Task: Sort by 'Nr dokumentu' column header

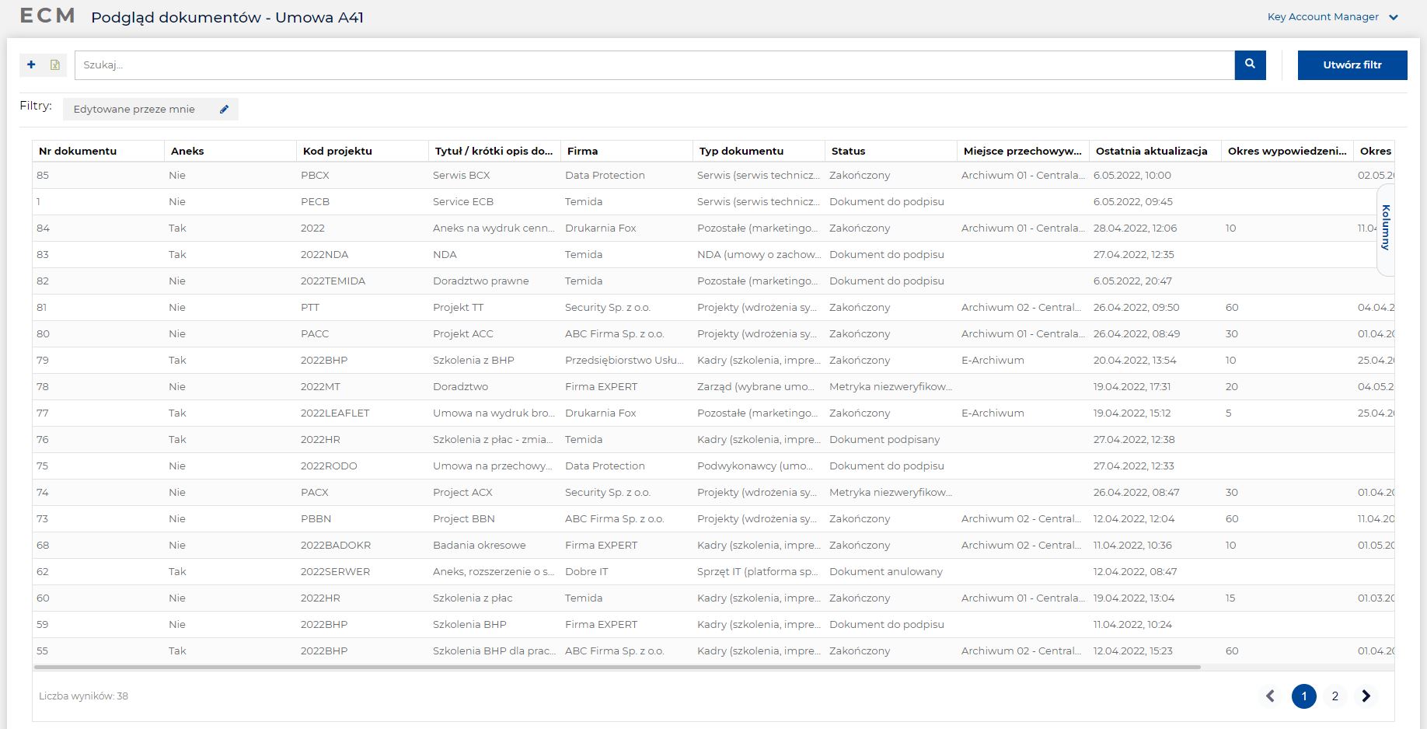Action: coord(98,151)
